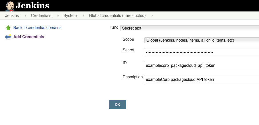Expand arrow after Credentials breadcrumb
The height and width of the screenshot is (125, 259).
point(58,15)
